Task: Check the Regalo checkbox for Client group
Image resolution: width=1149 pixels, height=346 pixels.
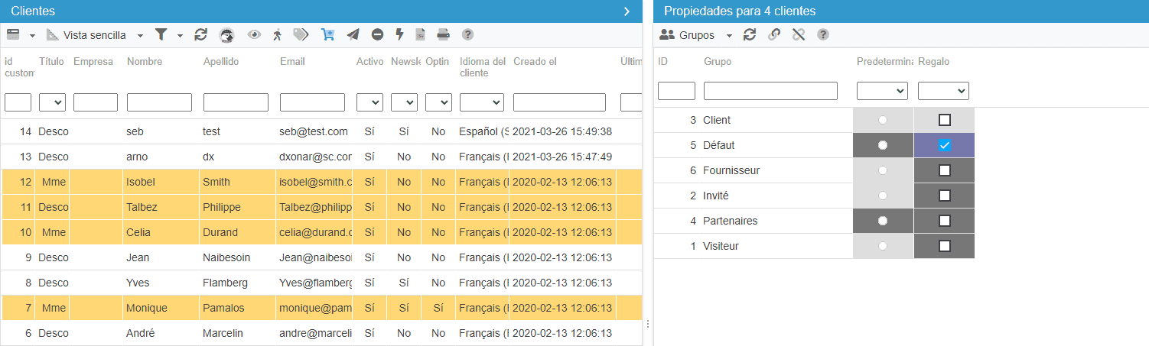Action: [945, 120]
